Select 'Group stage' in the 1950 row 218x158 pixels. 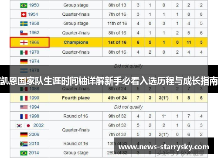pos(76,5)
